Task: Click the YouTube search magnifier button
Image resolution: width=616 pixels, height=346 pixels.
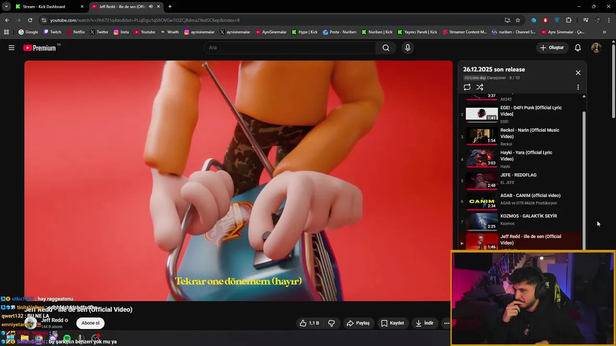Action: [386, 48]
